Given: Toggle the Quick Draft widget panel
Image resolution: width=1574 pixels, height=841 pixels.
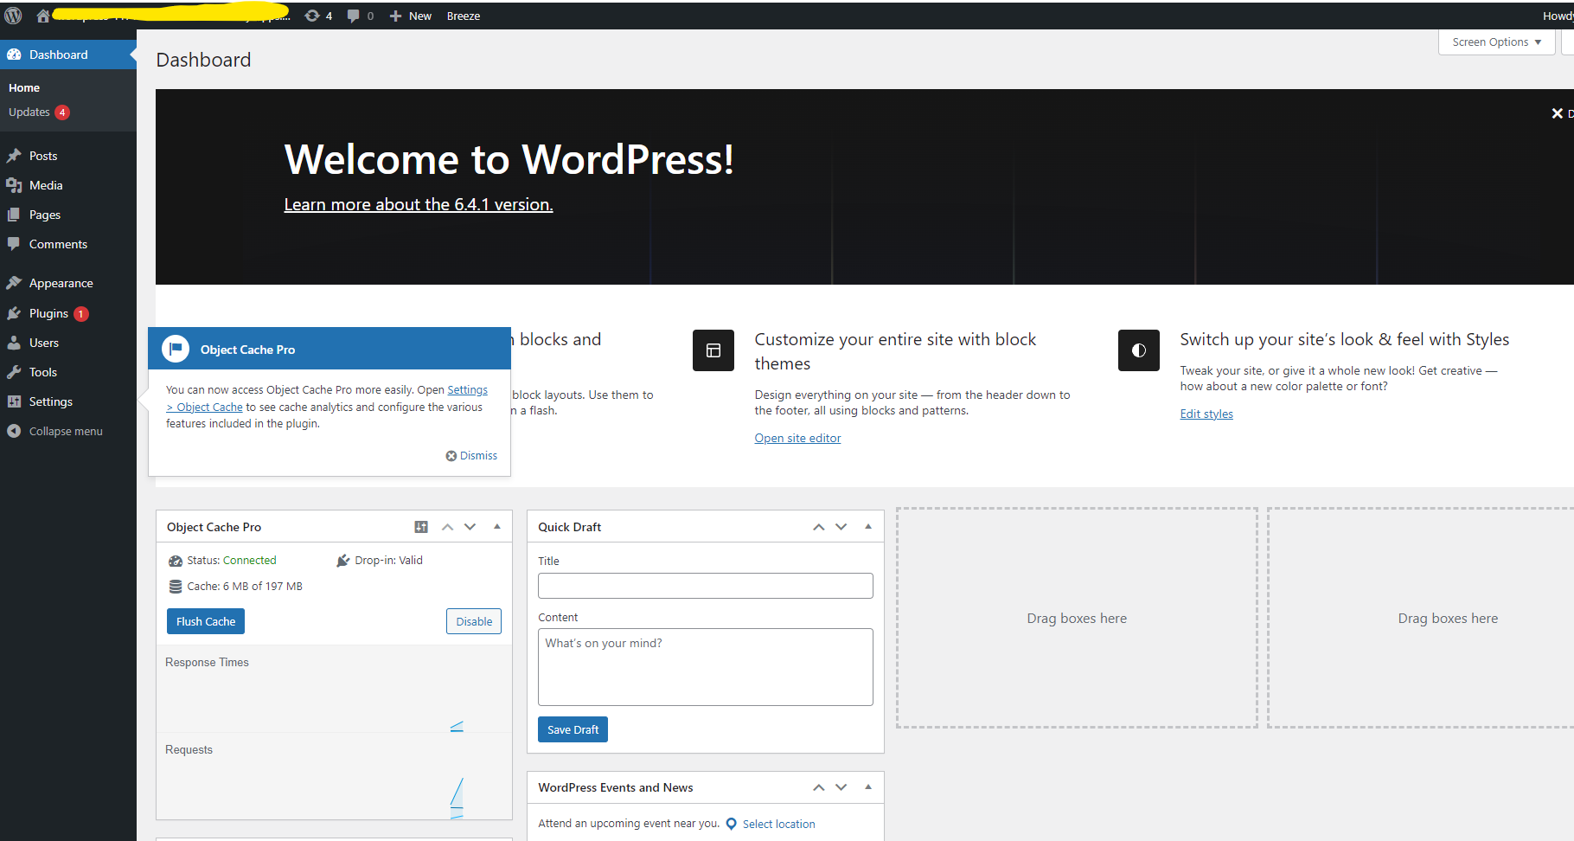Looking at the screenshot, I should (x=868, y=526).
